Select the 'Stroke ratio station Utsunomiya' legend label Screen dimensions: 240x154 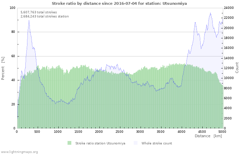tap(100, 143)
